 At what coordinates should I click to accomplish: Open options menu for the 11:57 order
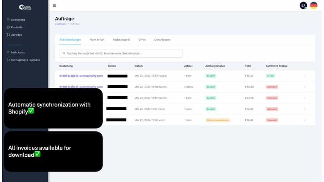coord(305,109)
